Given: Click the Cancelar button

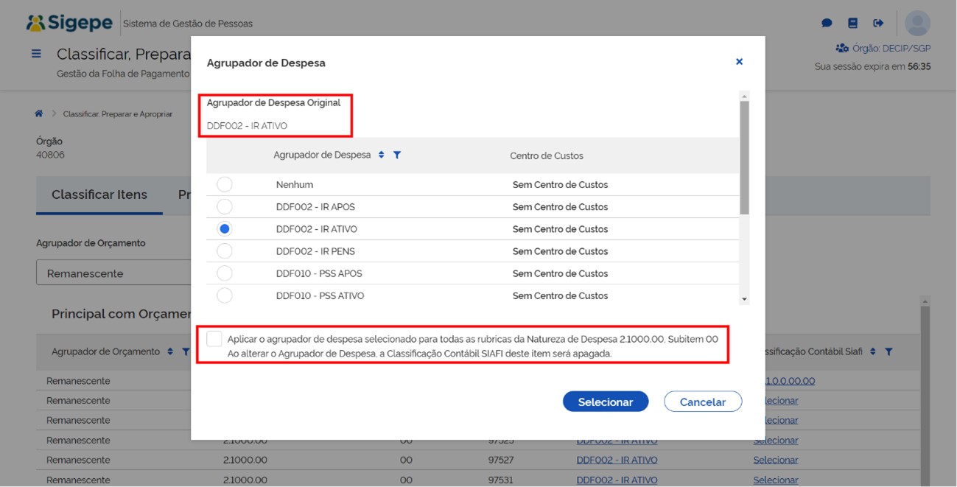Looking at the screenshot, I should [x=702, y=402].
